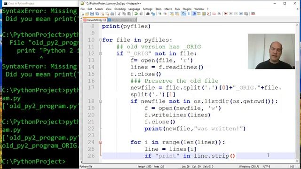Select the convert2to3.py tab

tap(95, 20)
